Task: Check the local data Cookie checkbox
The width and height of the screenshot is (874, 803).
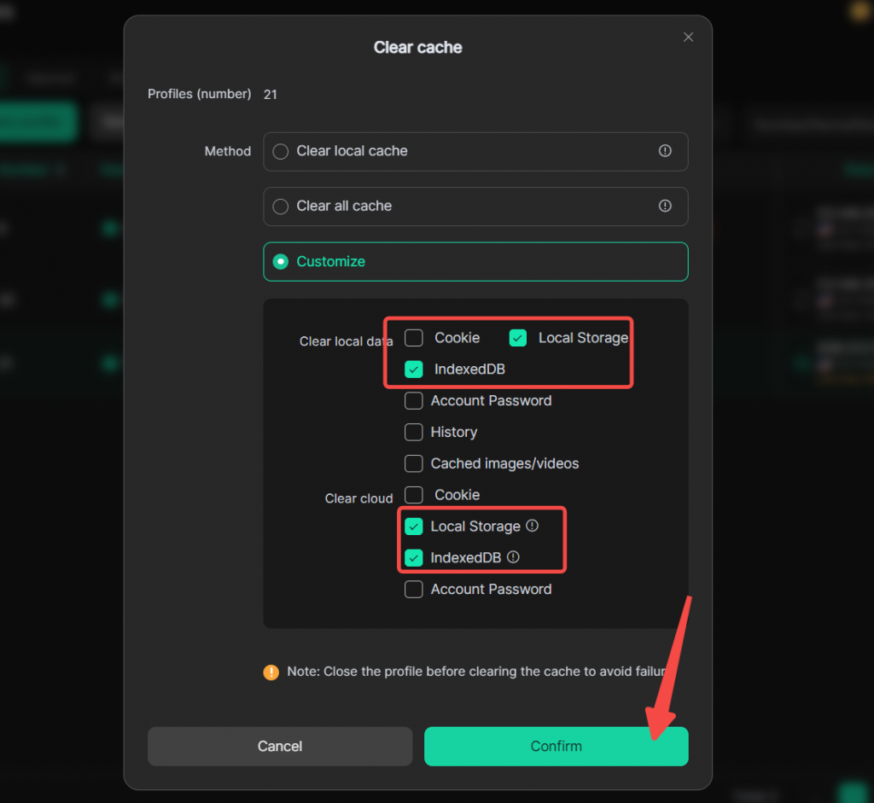Action: (x=414, y=338)
